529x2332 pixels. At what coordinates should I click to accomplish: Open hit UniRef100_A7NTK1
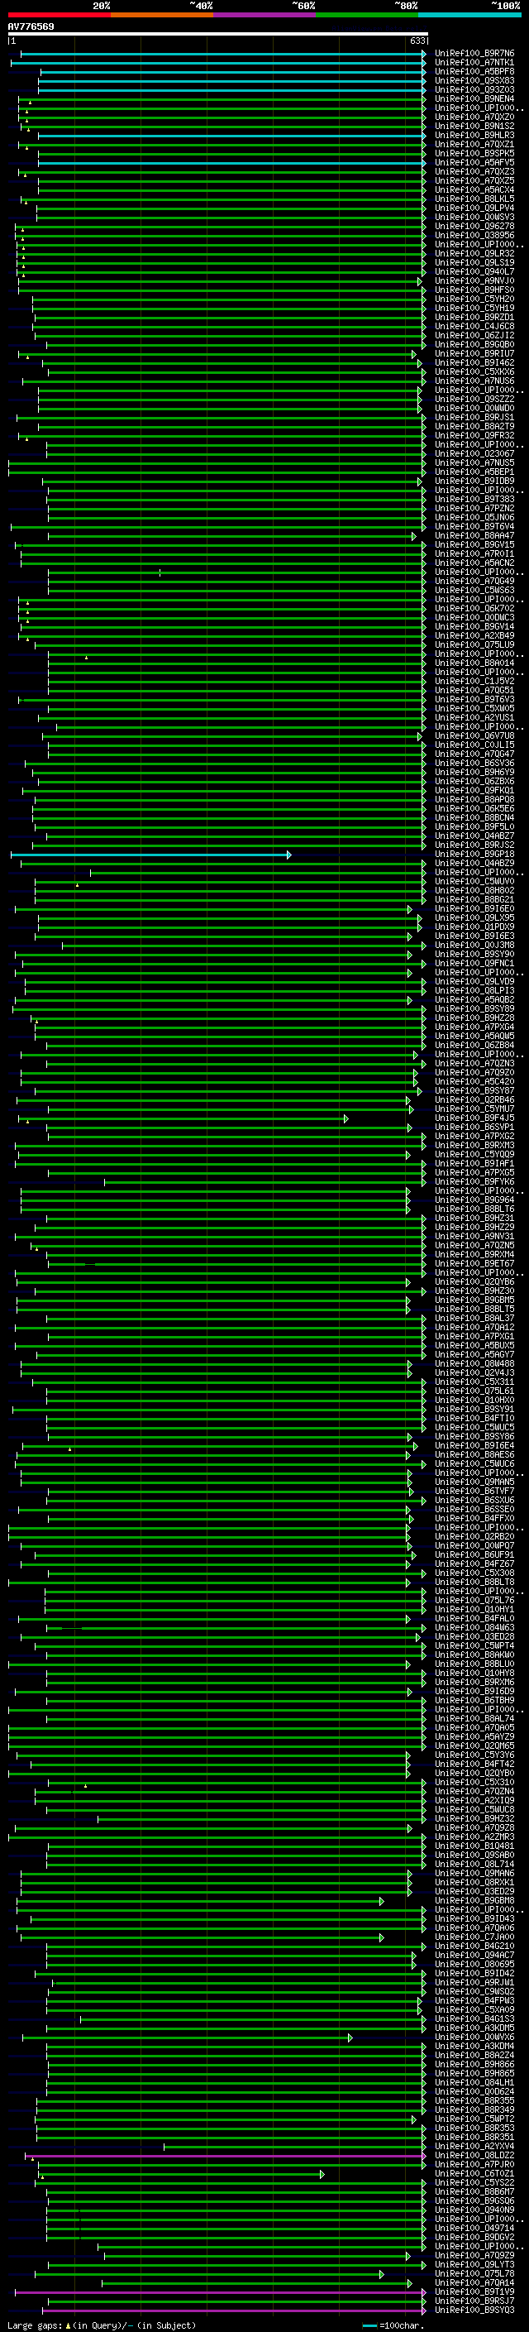click(474, 63)
